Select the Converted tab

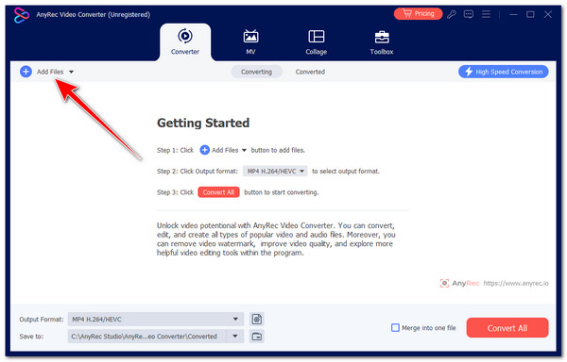(310, 72)
